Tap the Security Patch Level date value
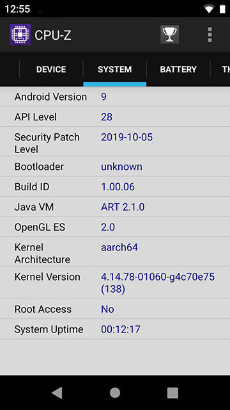230x410 pixels. click(126, 137)
